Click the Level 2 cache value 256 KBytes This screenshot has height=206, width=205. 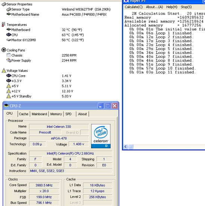coord(97,197)
